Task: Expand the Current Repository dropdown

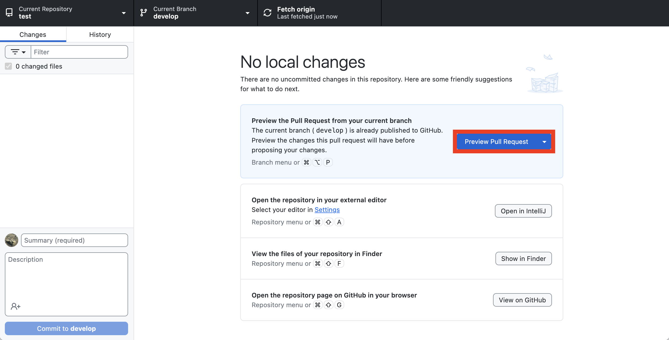Action: [x=124, y=13]
